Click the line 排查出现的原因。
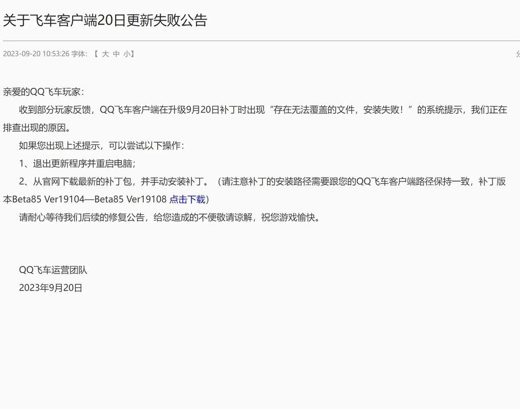 pos(37,128)
